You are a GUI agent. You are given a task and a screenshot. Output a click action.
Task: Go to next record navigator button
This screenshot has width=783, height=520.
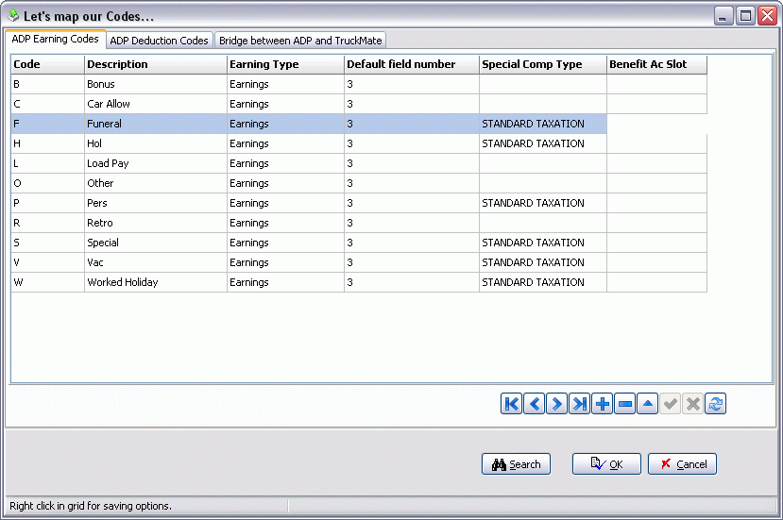556,404
